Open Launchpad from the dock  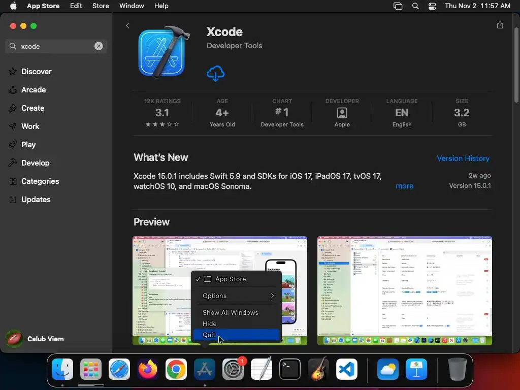(x=91, y=369)
